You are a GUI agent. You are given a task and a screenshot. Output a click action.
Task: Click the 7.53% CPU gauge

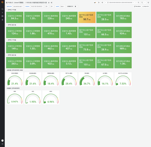[123, 79]
